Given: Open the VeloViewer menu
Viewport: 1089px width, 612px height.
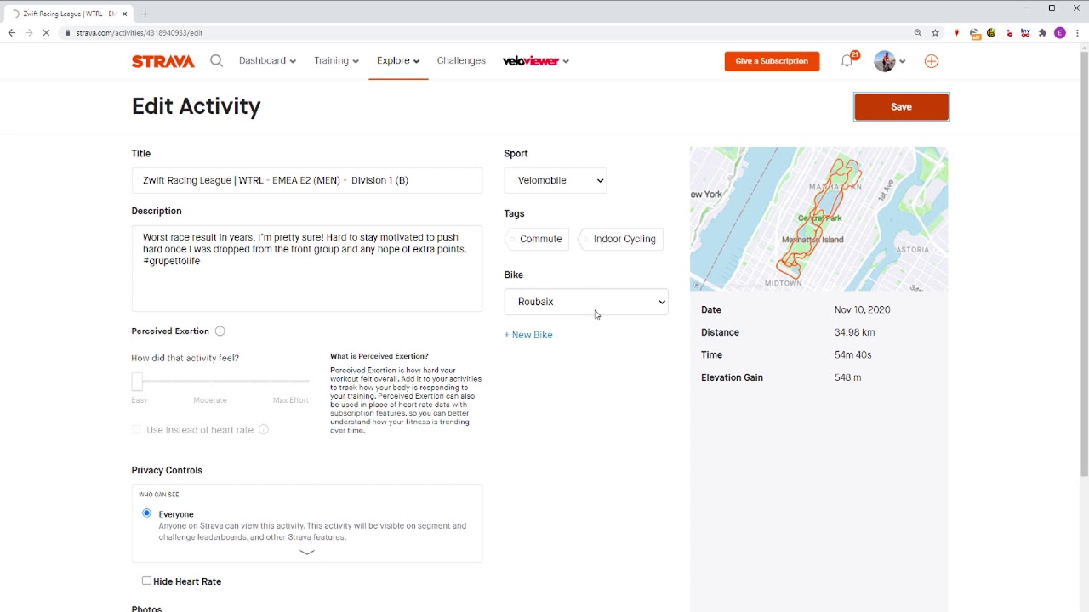Looking at the screenshot, I should [x=536, y=61].
